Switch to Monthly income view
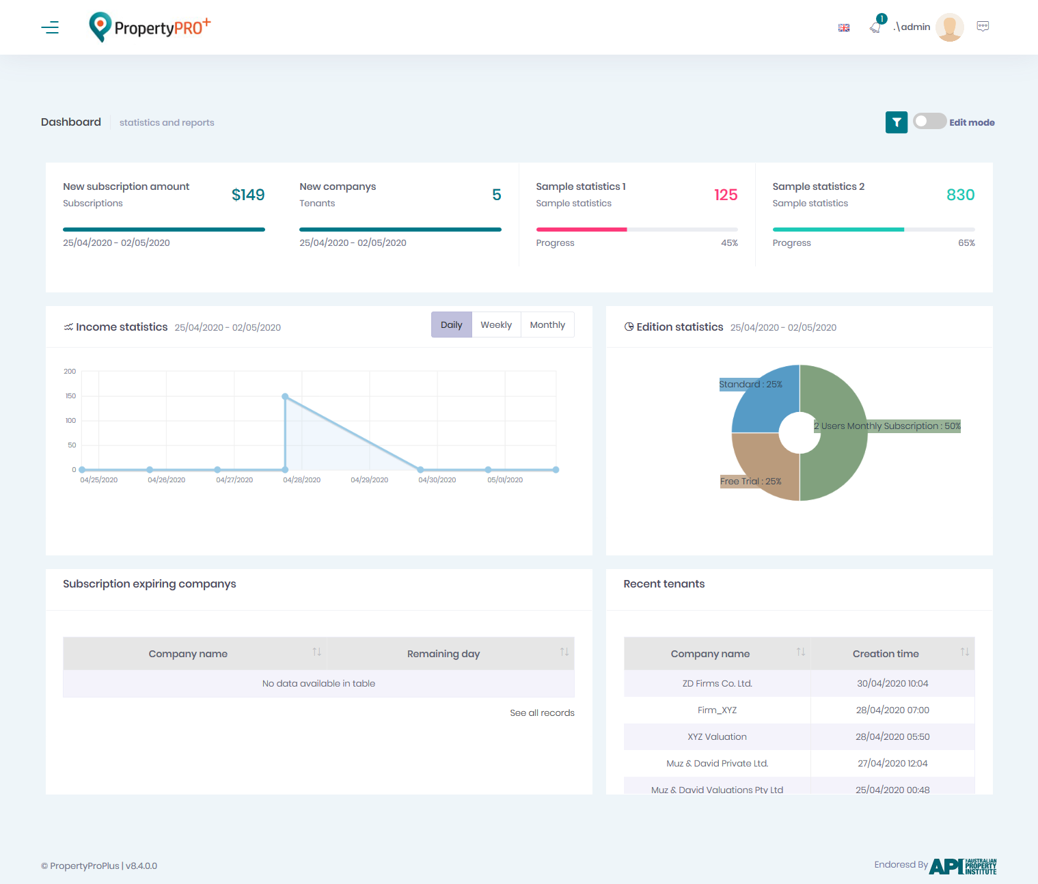The image size is (1038, 884). pos(547,325)
